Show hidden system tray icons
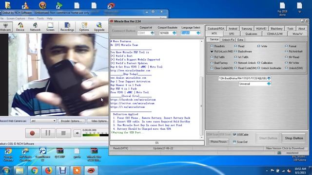Image resolution: width=312 pixels, height=175 pixels. click(267, 171)
